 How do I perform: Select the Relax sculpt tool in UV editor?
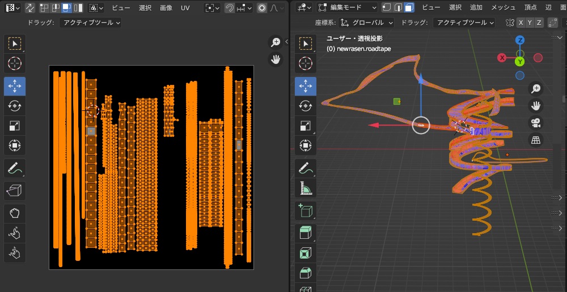(15, 233)
